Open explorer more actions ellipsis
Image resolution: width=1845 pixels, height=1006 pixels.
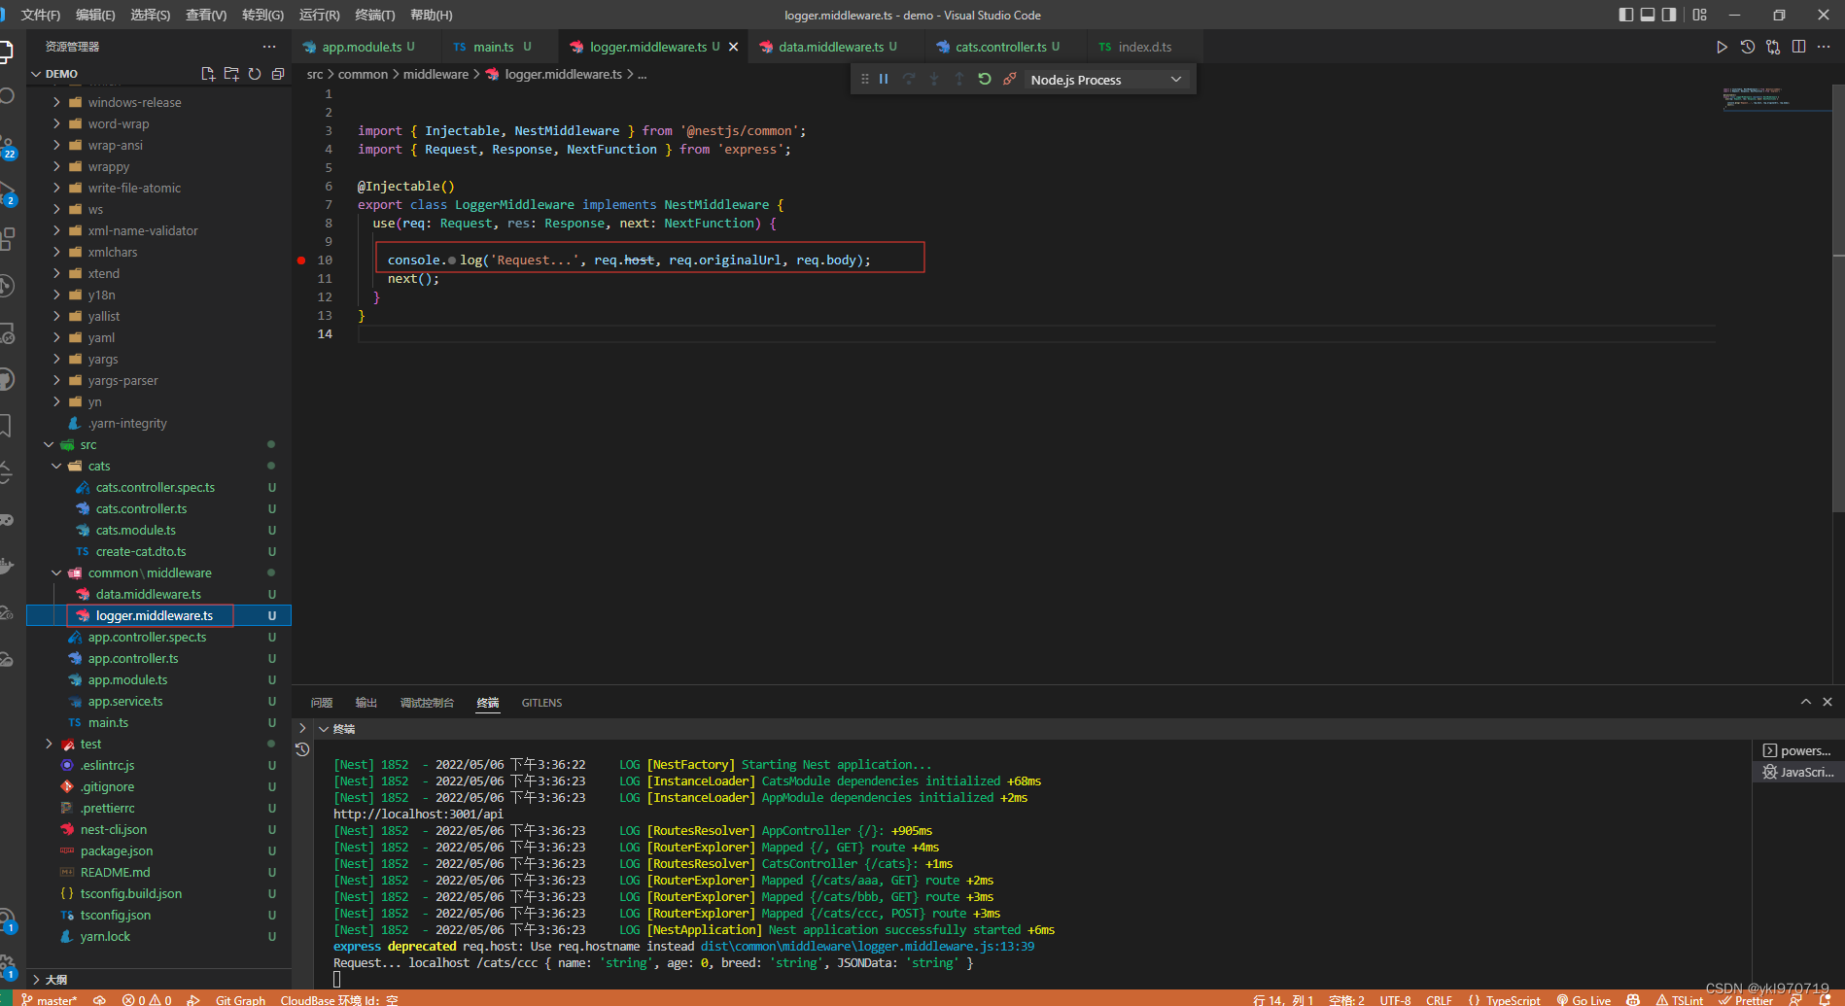(x=269, y=47)
